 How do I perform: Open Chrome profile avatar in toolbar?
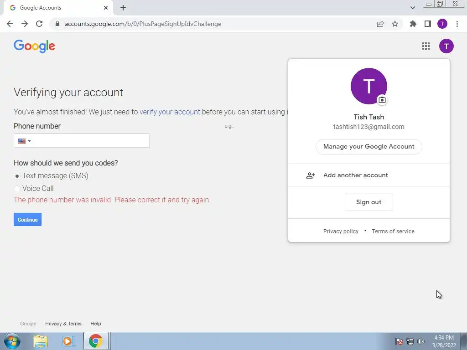442,24
